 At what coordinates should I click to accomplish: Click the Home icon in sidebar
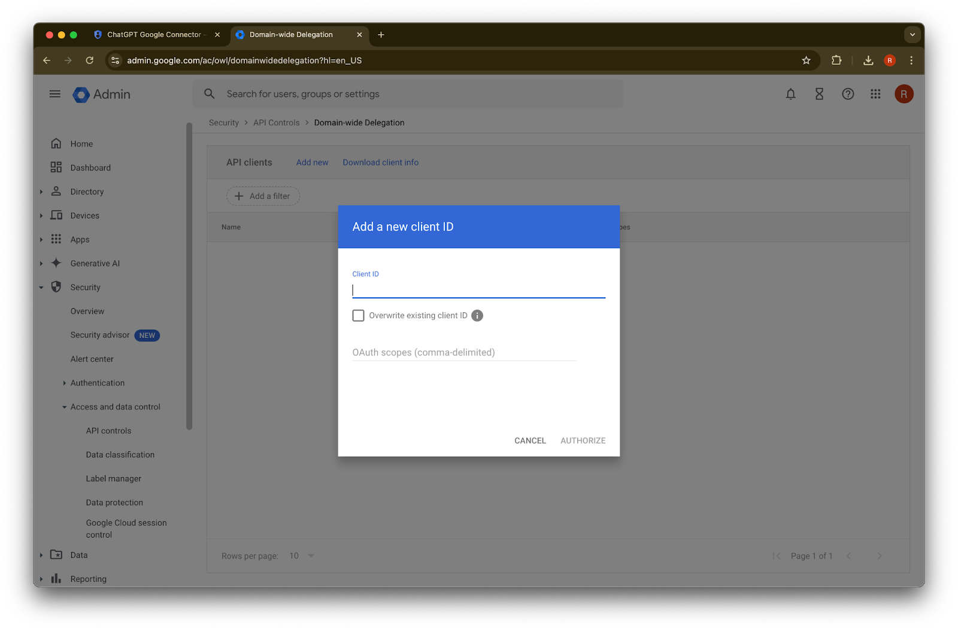56,144
